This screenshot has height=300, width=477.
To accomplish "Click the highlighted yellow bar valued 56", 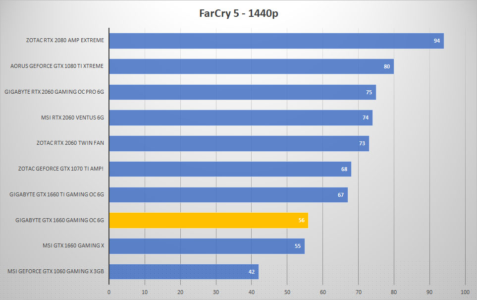I will pyautogui.click(x=209, y=221).
